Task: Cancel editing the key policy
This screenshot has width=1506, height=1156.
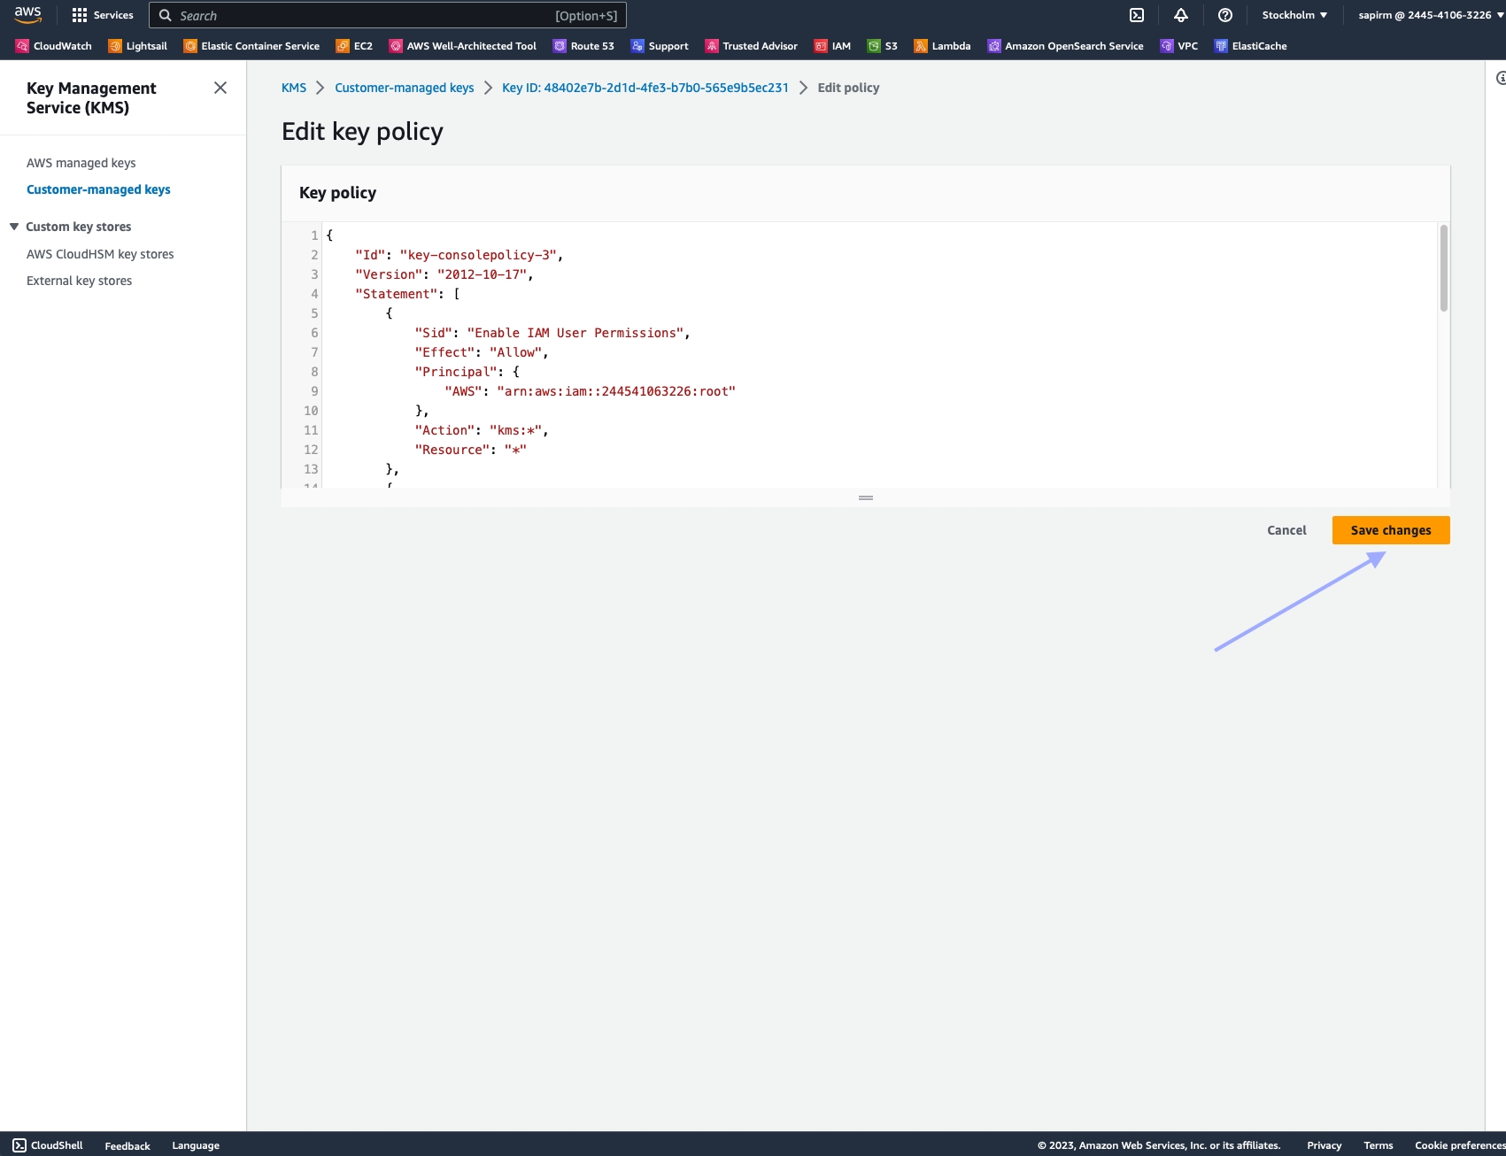Action: tap(1286, 530)
